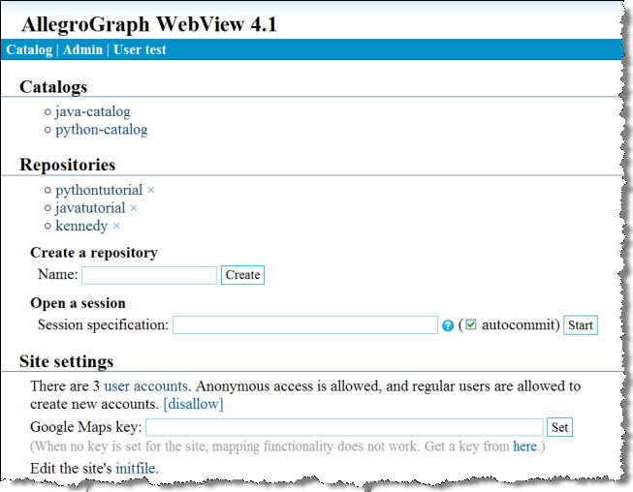Open the kennedy repository

pyautogui.click(x=81, y=226)
